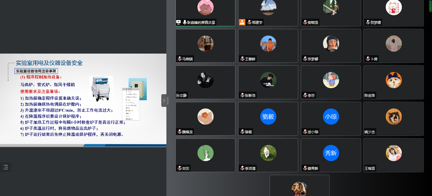This screenshot has height=196, width=432.
Task: Collapse the participant panel with arrow handle
Action: point(164,101)
